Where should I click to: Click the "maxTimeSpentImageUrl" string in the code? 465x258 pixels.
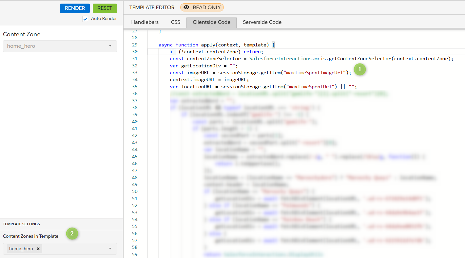(x=315, y=73)
